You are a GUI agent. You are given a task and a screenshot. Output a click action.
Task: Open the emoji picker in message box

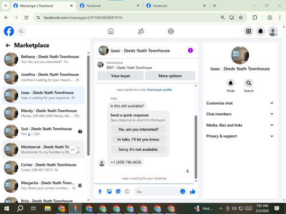pyautogui.click(x=182, y=191)
